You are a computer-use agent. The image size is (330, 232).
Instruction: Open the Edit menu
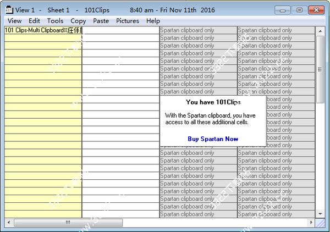(x=34, y=21)
